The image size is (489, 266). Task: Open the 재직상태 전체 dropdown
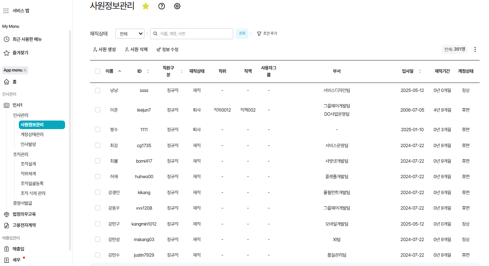click(x=130, y=34)
